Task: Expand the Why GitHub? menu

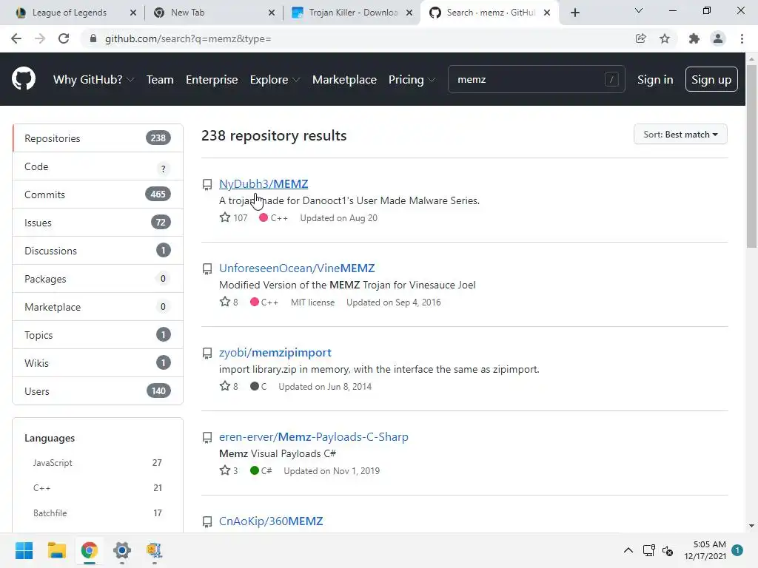Action: [93, 79]
